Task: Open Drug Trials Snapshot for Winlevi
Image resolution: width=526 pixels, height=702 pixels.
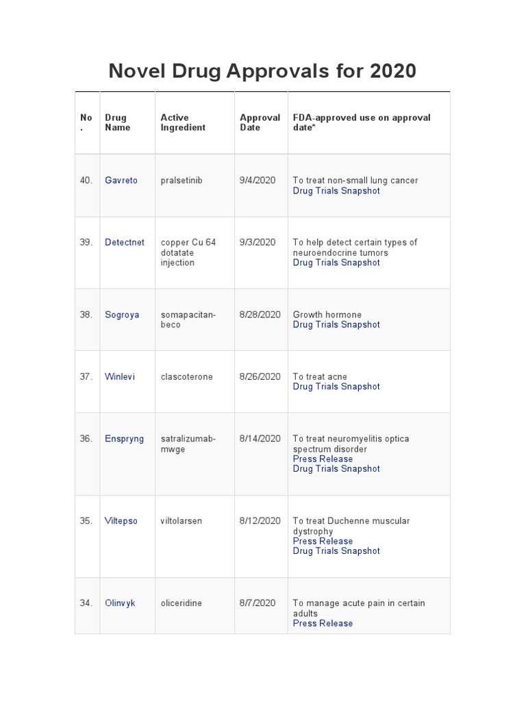Action: coord(336,387)
